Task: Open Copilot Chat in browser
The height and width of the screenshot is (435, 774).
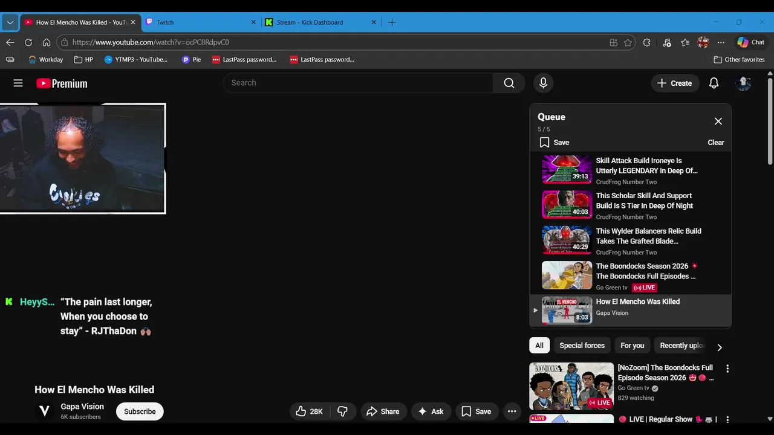Action: pyautogui.click(x=750, y=42)
